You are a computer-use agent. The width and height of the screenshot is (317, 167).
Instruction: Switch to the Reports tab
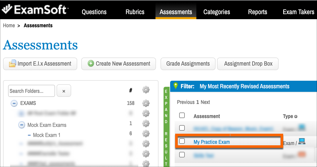(x=257, y=12)
